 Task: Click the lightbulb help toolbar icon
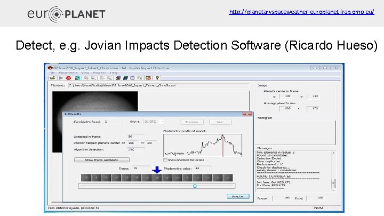click(157, 78)
